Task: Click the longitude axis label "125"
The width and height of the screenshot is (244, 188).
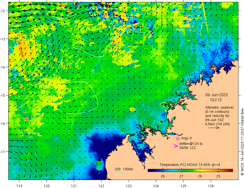Action: click(x=184, y=186)
